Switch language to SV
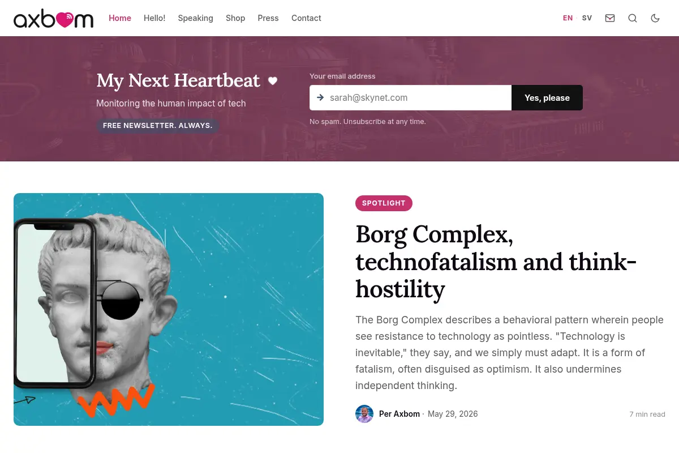 (x=587, y=18)
